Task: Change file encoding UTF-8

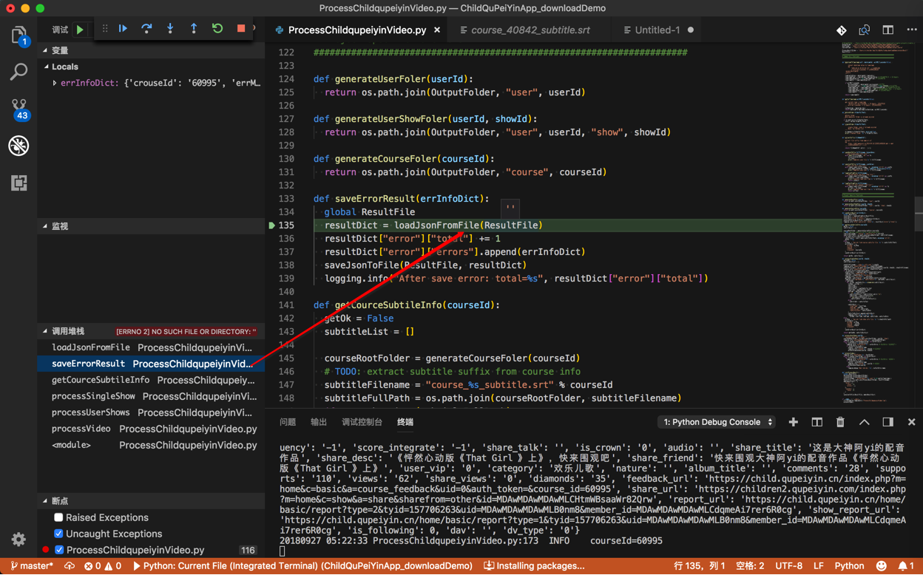Action: tap(788, 566)
